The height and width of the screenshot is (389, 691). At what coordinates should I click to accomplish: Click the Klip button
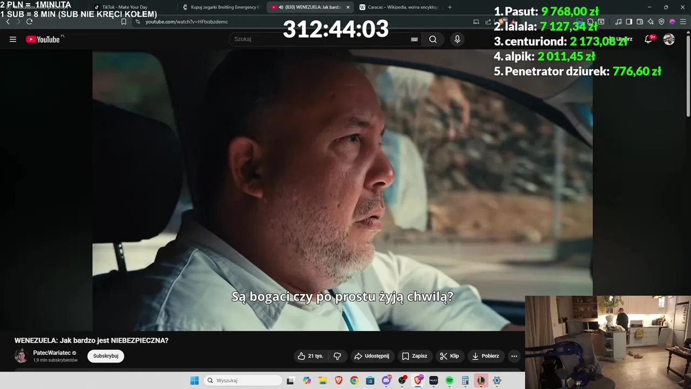[x=449, y=356]
